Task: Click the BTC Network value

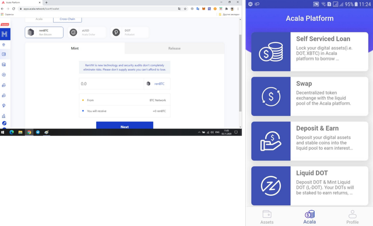Action: [x=157, y=101]
